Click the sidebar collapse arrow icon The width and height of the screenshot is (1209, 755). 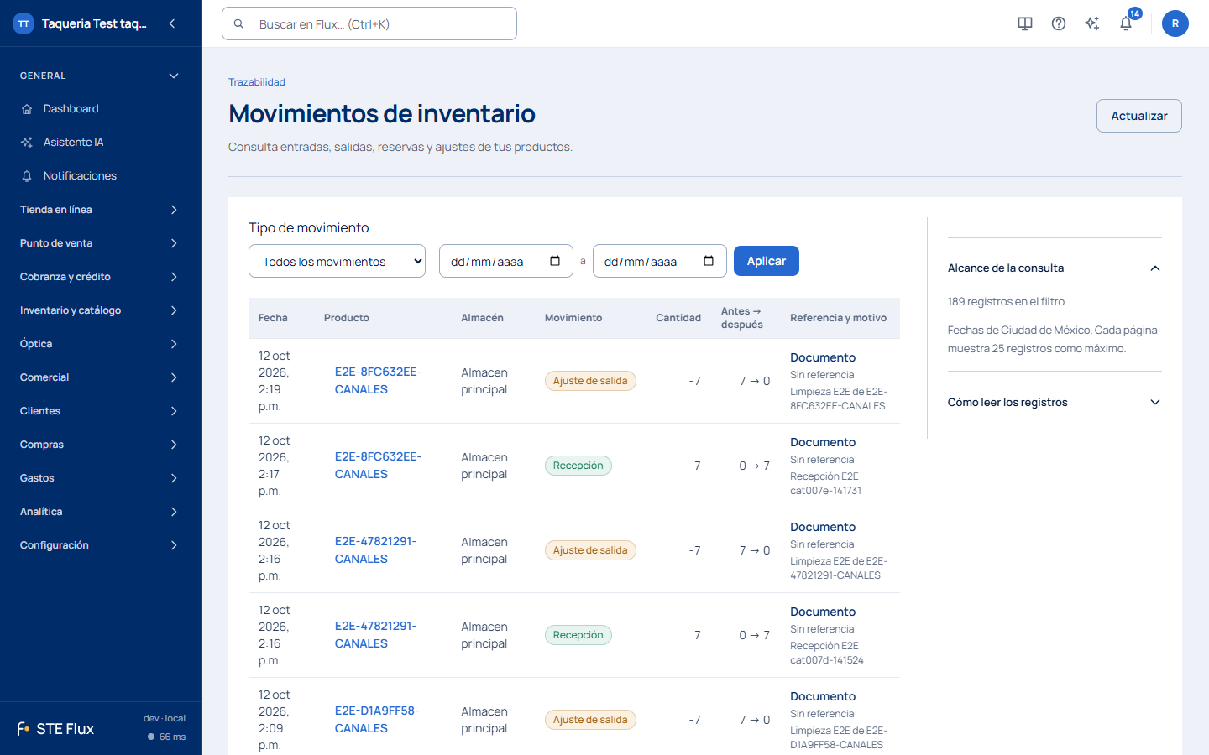click(x=172, y=23)
